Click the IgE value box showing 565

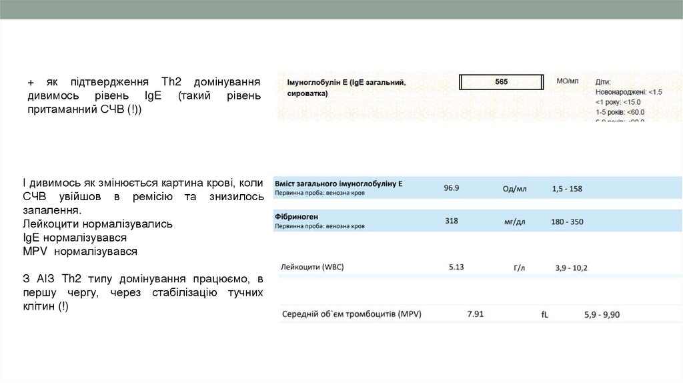[502, 82]
